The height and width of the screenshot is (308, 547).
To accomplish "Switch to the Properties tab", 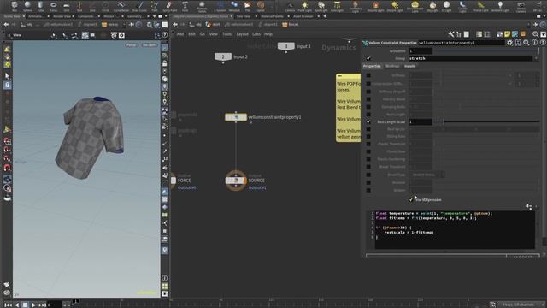I will 372,66.
